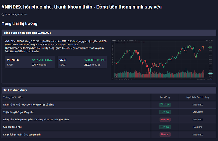This screenshot has height=141, width=218.
Task: Click the 28/05/2024 08:09 AM timestamp
Action: click(16, 15)
